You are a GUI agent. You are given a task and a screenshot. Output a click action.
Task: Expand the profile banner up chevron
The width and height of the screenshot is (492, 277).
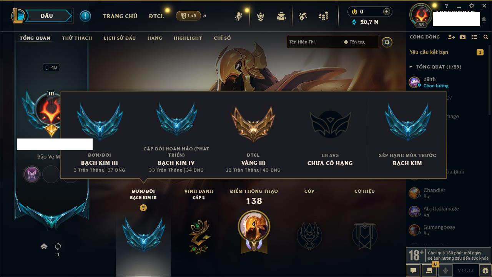pyautogui.click(x=44, y=246)
